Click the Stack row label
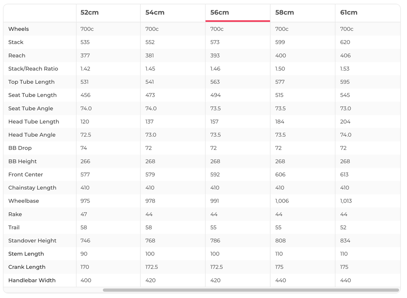The image size is (407, 298). 16,42
